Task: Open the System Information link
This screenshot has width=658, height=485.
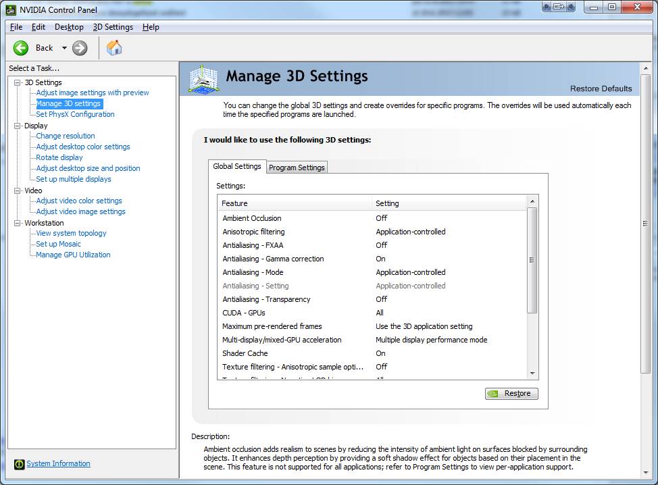Action: [58, 463]
